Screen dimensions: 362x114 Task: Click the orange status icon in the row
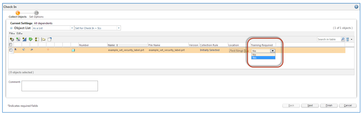[48, 50]
